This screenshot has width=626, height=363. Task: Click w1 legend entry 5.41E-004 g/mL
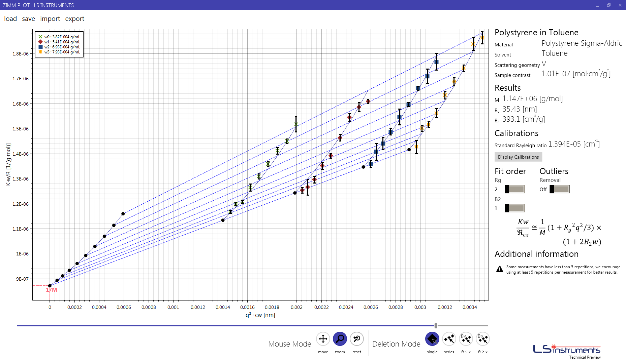[59, 42]
